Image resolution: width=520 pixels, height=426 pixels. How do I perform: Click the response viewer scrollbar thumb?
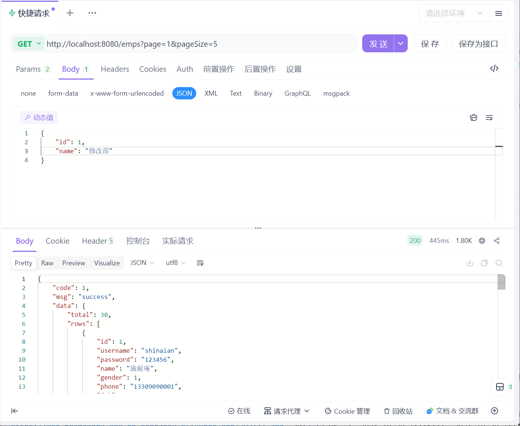click(501, 282)
